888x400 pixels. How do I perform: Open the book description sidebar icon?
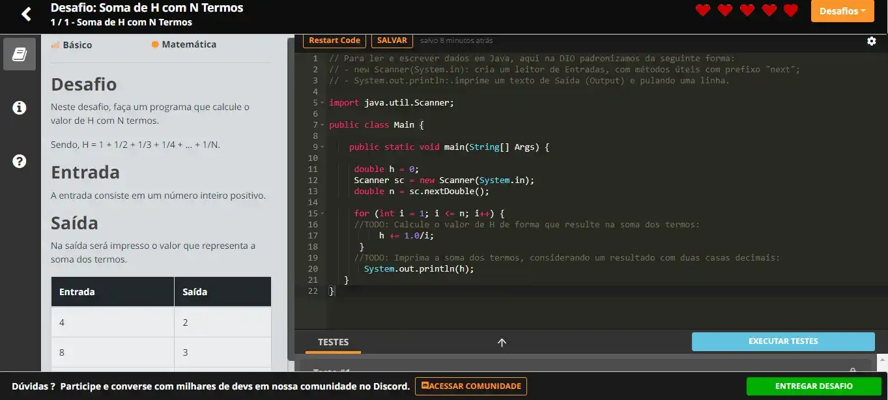tap(20, 54)
